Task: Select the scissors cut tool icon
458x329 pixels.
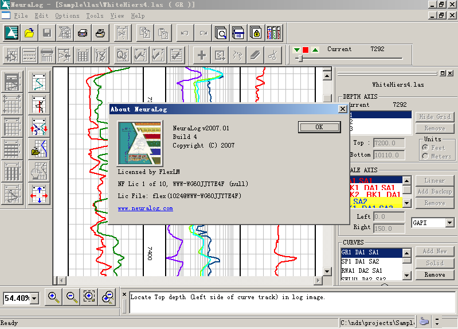Action: click(x=273, y=55)
